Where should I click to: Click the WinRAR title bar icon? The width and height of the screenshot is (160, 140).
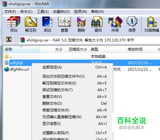tap(5, 4)
